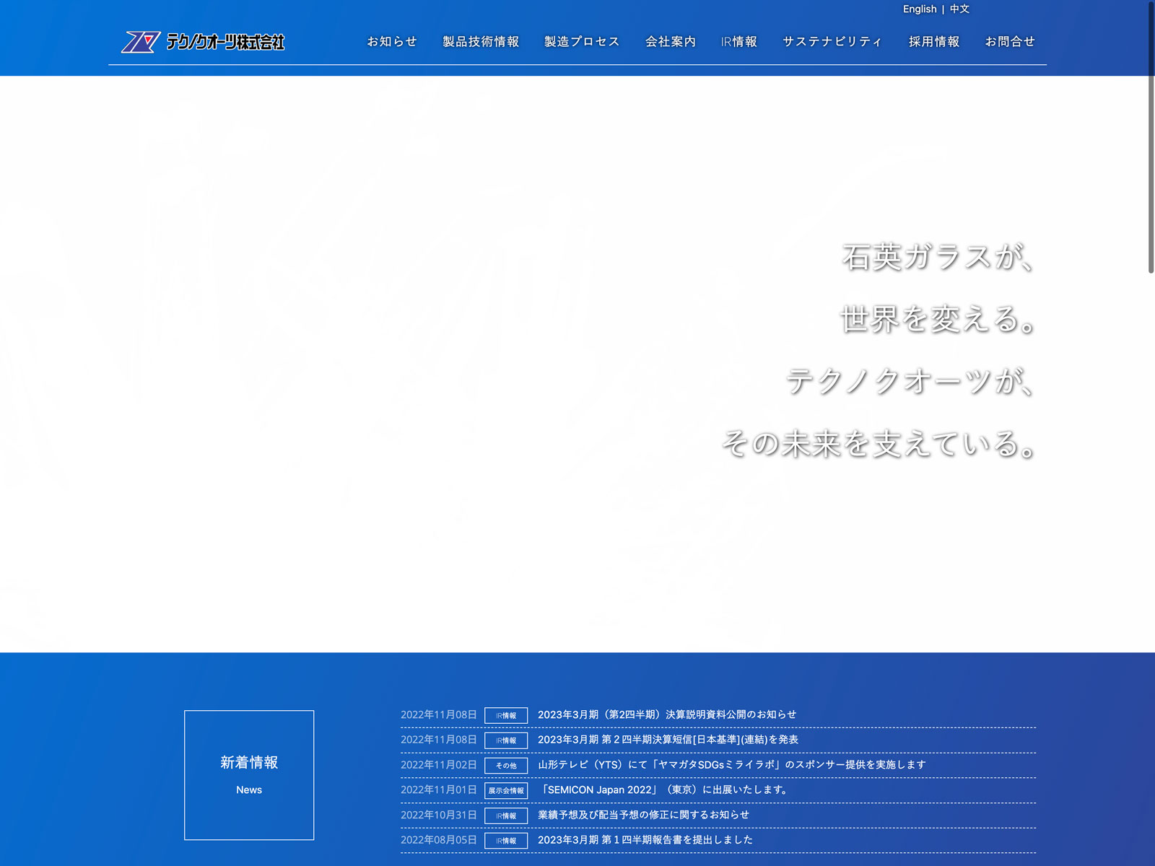Click the 新着情報 News box

(x=249, y=775)
